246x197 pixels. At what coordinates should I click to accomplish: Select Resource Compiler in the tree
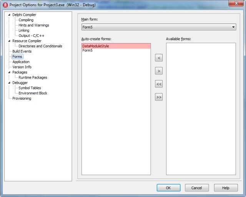pyautogui.click(x=27, y=41)
